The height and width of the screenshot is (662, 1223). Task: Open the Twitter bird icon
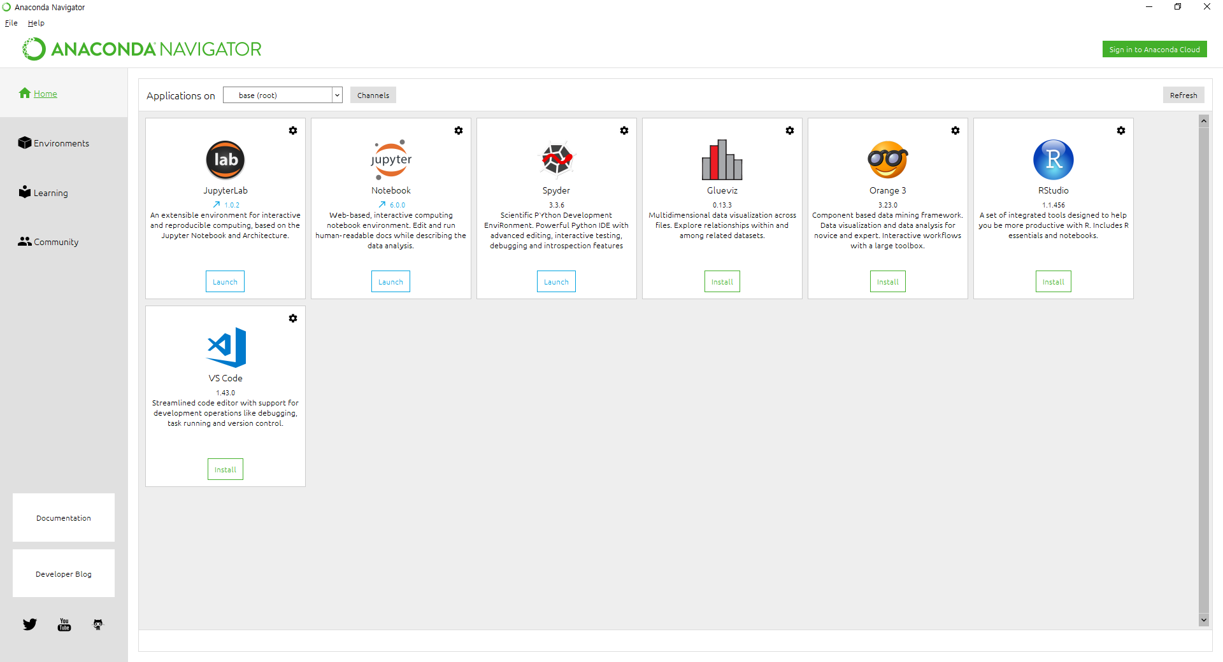(30, 624)
